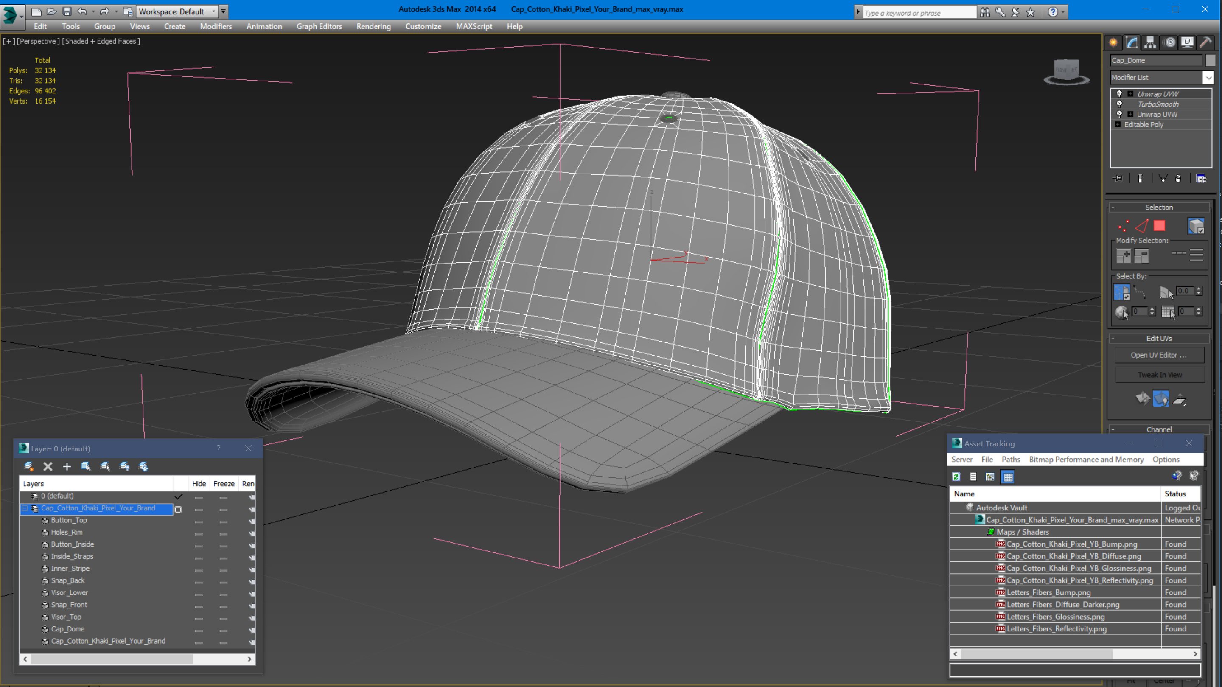The image size is (1222, 687).
Task: Click Table View icon in Asset Tracking
Action: pyautogui.click(x=1008, y=477)
